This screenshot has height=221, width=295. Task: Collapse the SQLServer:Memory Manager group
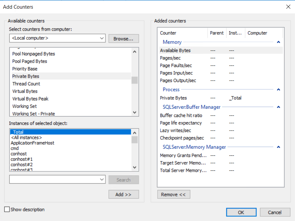click(x=278, y=147)
